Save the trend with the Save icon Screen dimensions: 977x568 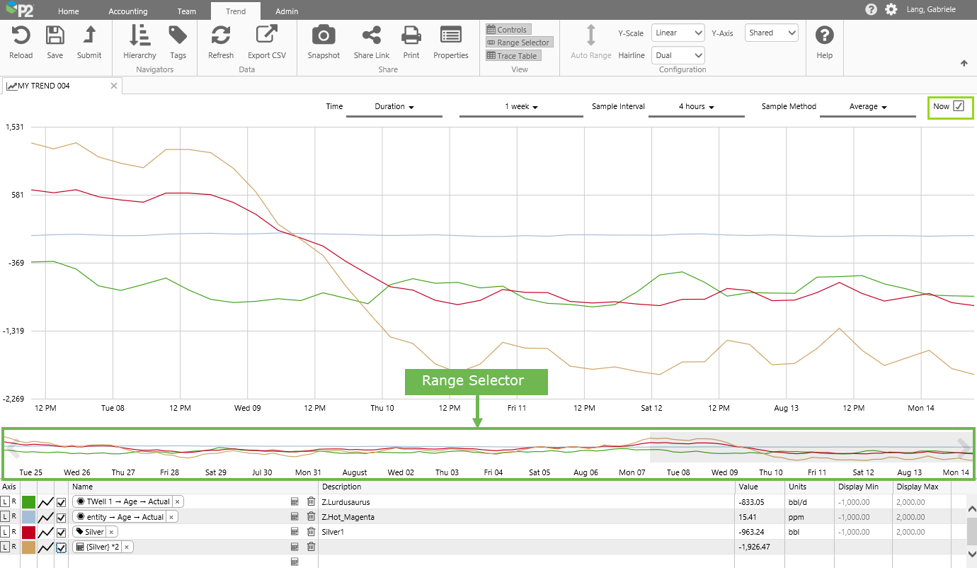coord(55,35)
